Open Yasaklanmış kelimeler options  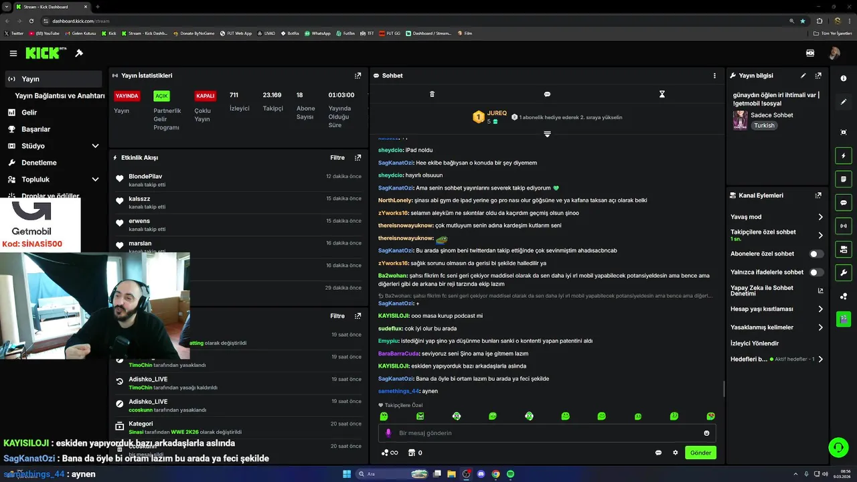point(820,327)
